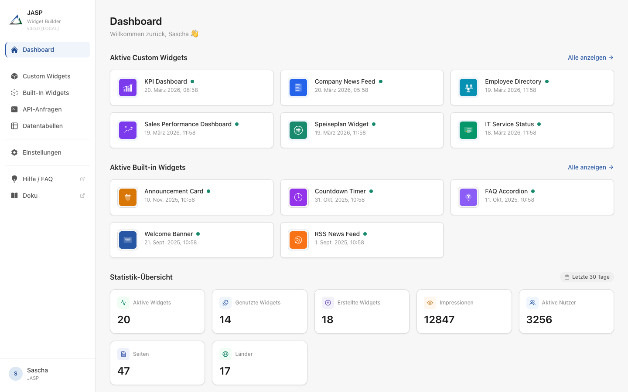
Task: Click the RSS News Feed orange icon
Action: click(x=298, y=240)
